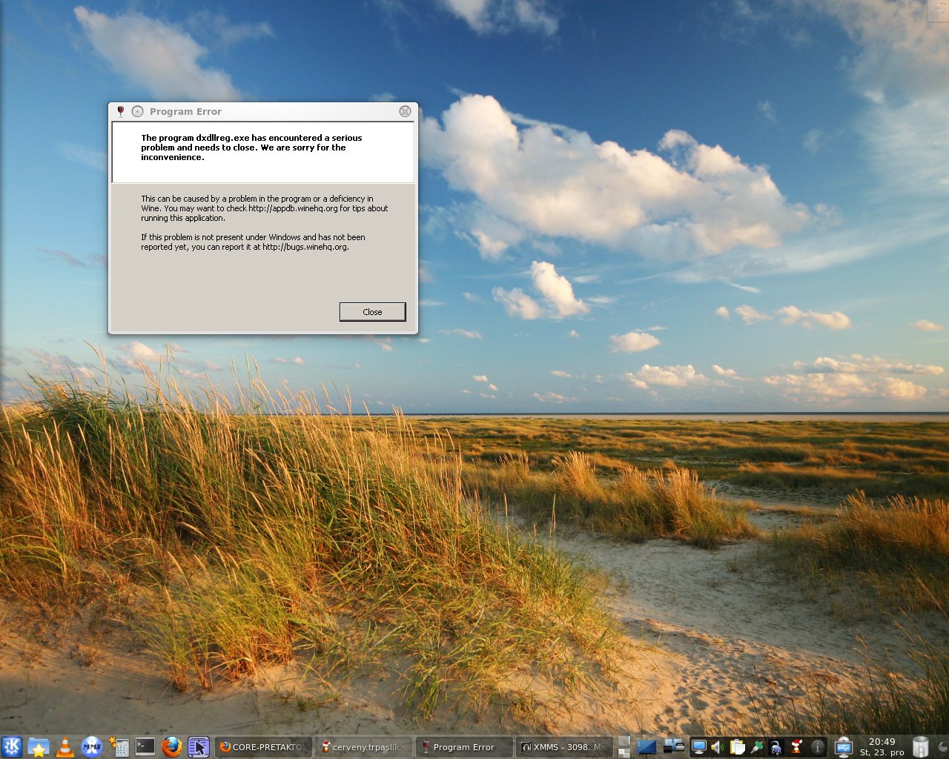Open the bookmarks folder with star icon
Viewport: 949px width, 759px height.
click(x=39, y=747)
